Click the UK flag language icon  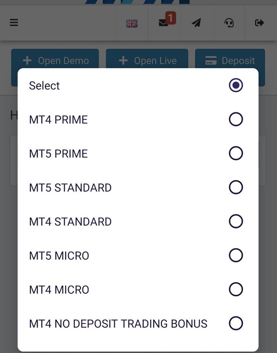coord(132,24)
